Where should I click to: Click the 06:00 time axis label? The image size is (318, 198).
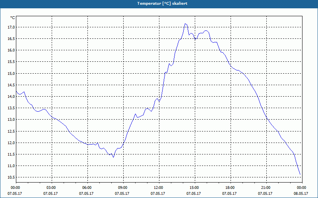point(87,188)
